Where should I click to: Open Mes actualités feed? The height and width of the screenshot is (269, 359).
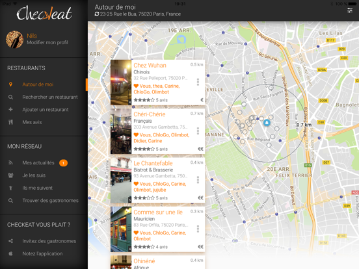coord(38,162)
